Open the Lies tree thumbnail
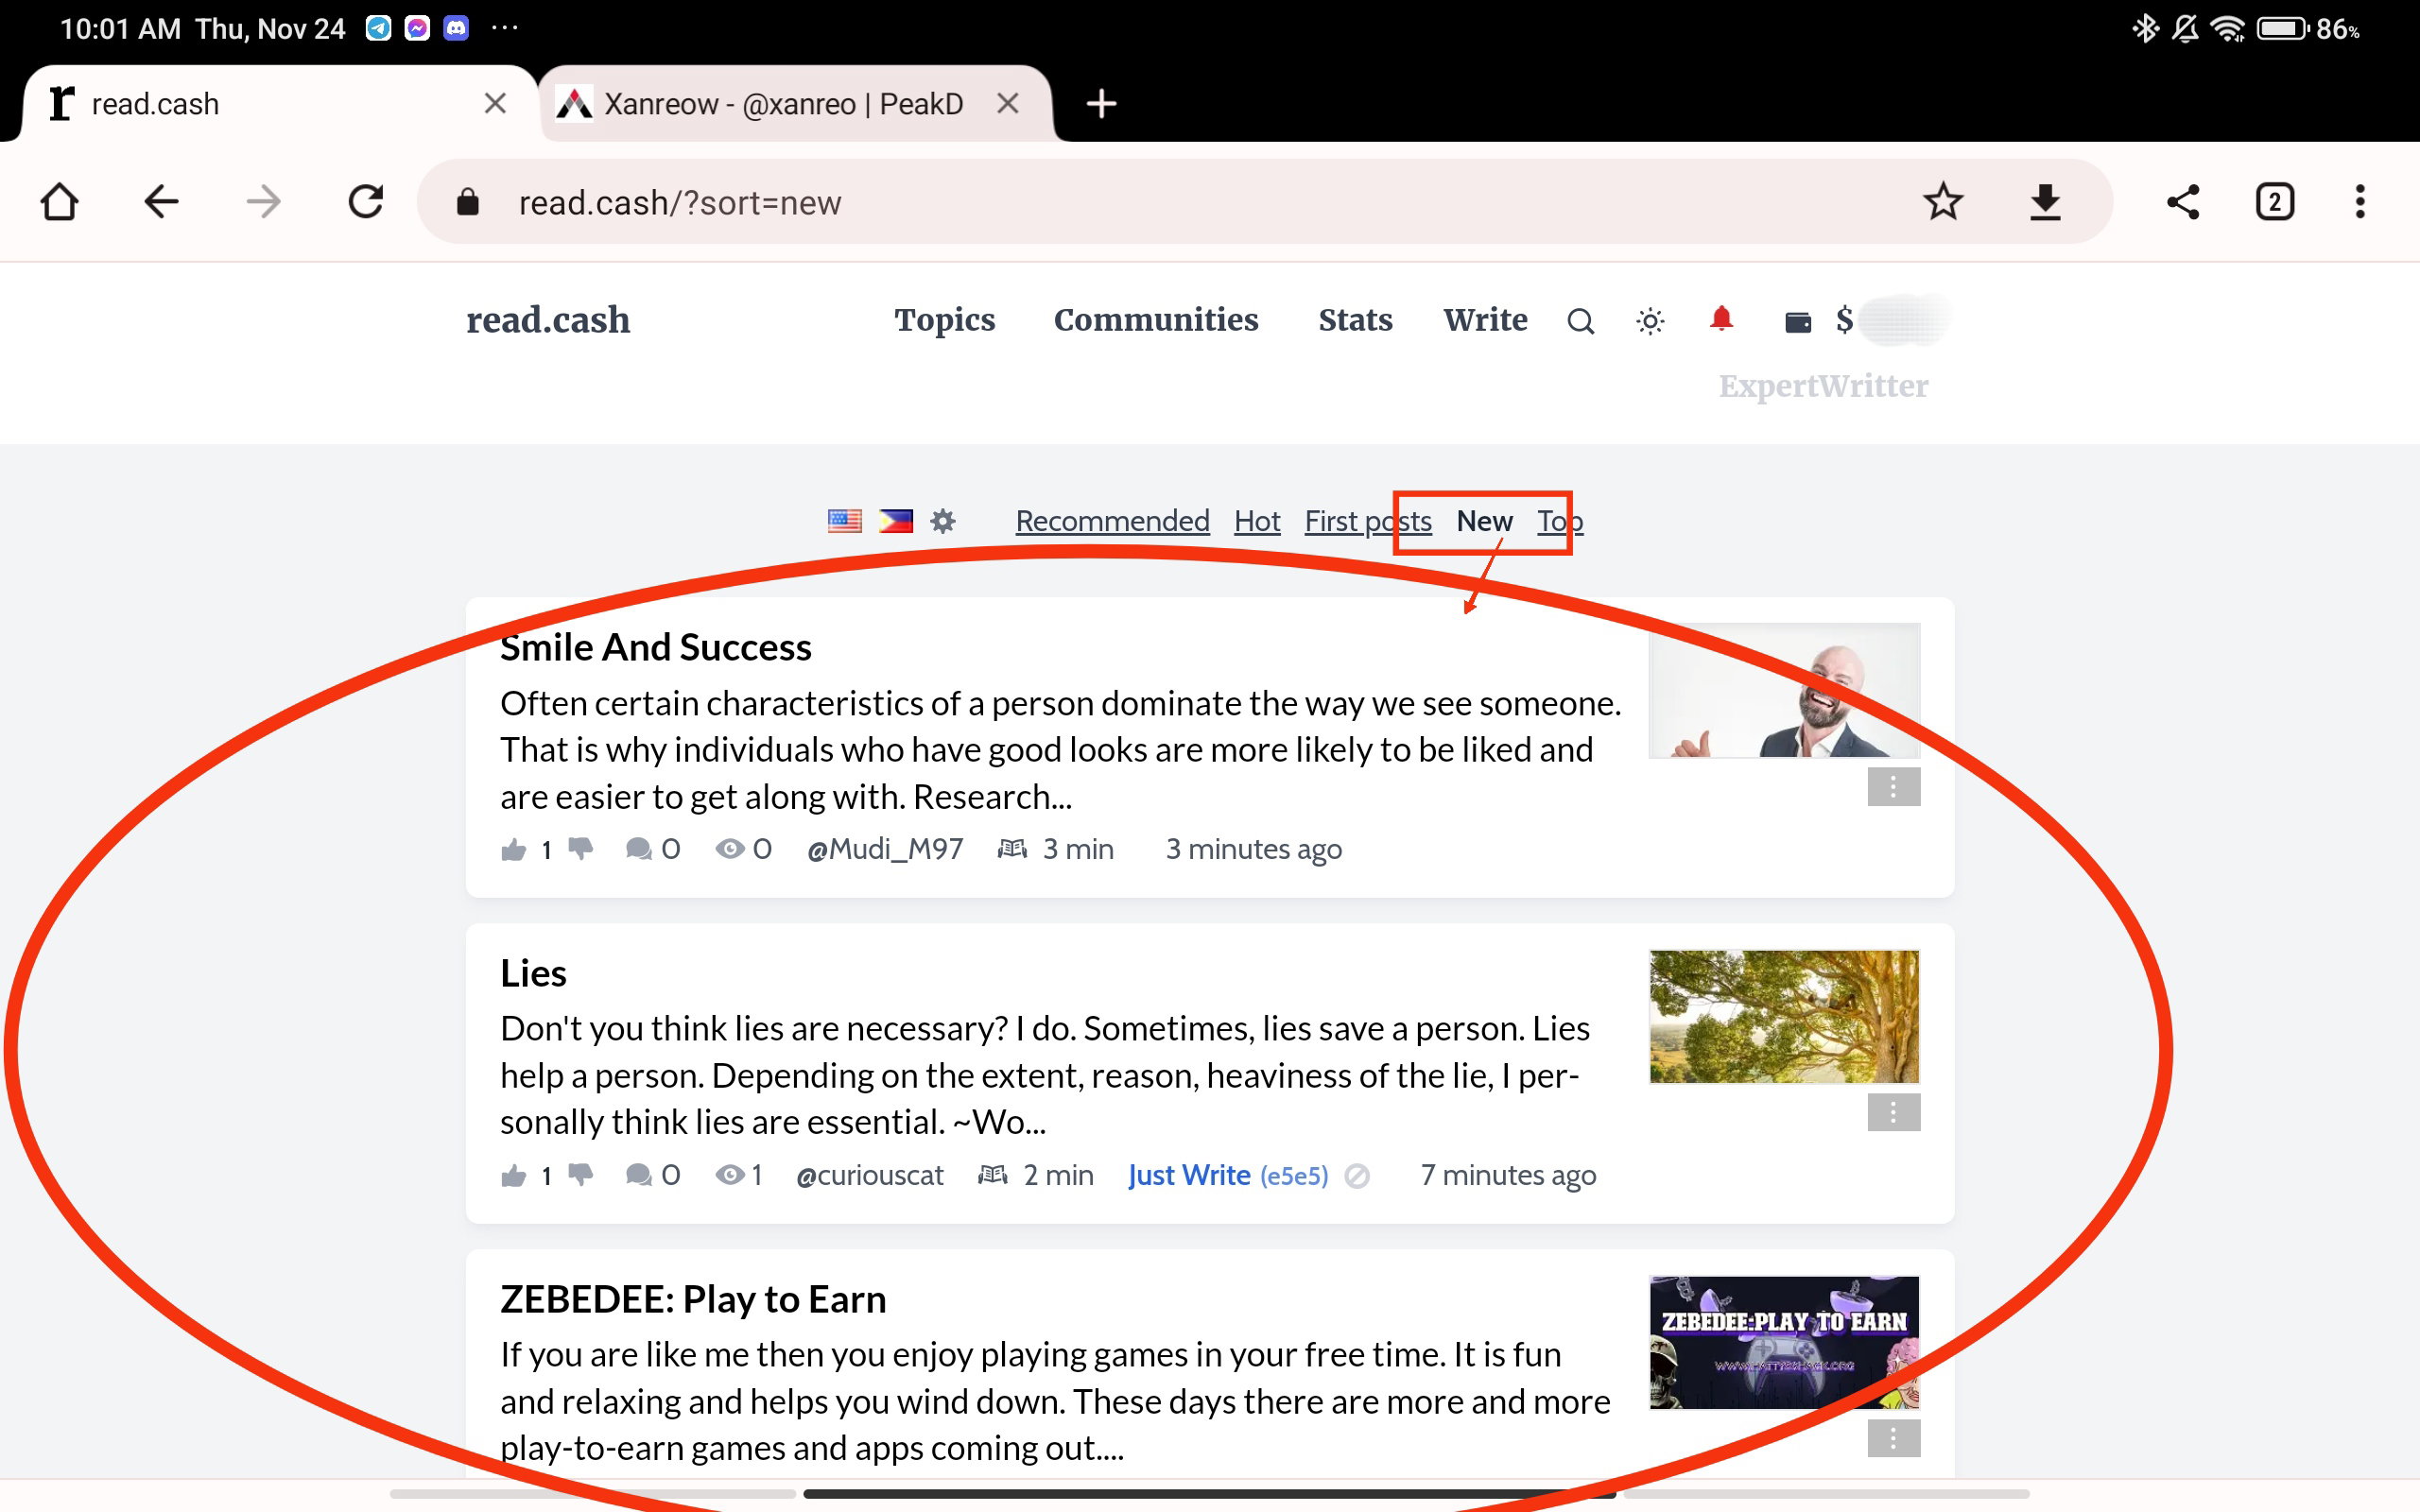The width and height of the screenshot is (2420, 1512). pos(1784,1017)
